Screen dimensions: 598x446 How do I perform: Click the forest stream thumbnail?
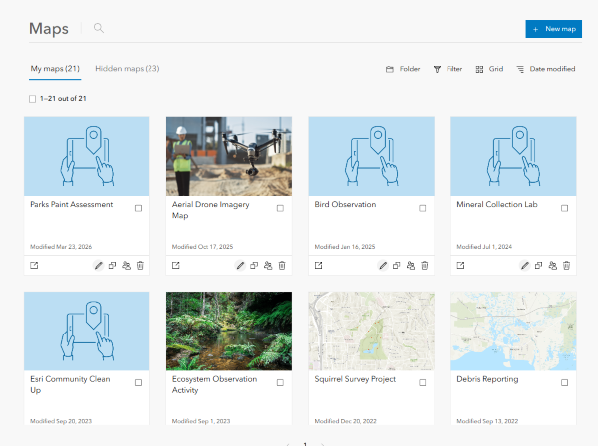[229, 331]
